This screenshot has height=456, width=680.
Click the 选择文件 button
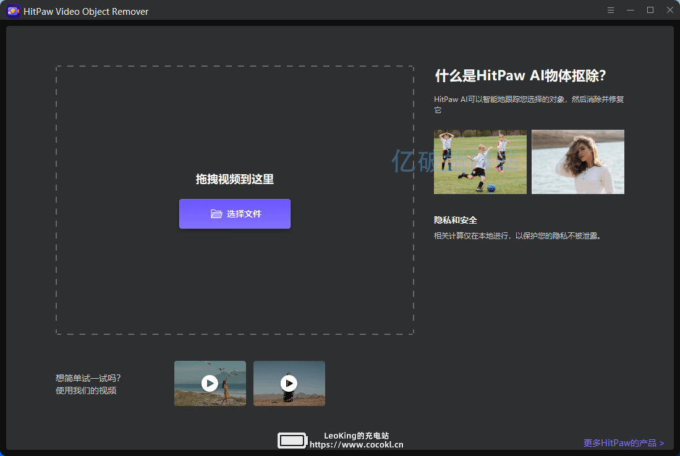click(x=235, y=214)
